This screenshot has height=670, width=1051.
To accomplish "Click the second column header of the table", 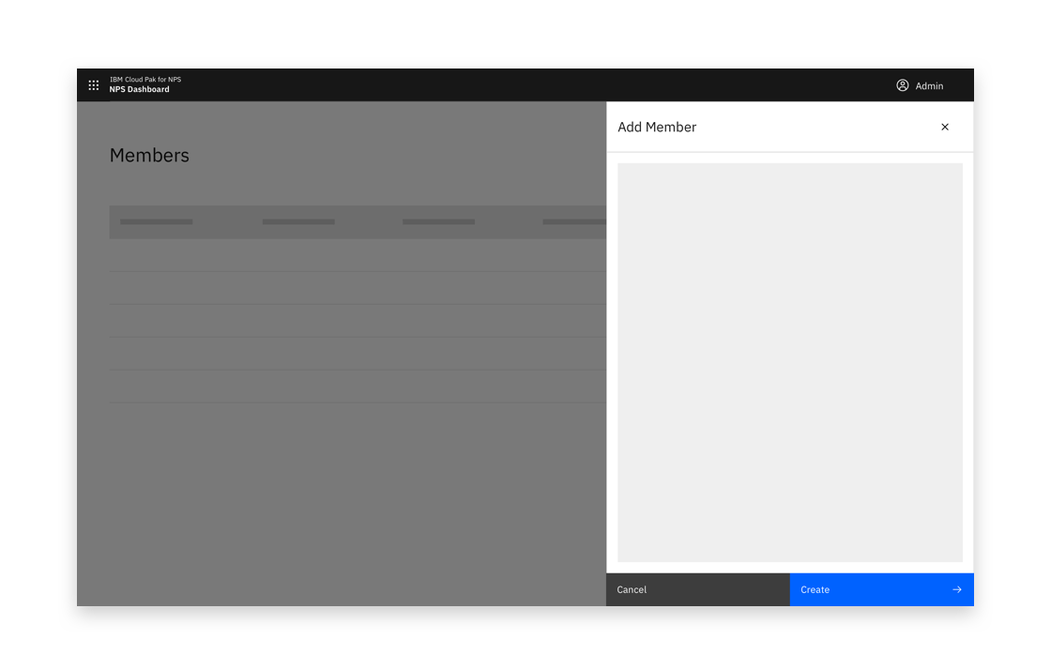I will coord(298,221).
